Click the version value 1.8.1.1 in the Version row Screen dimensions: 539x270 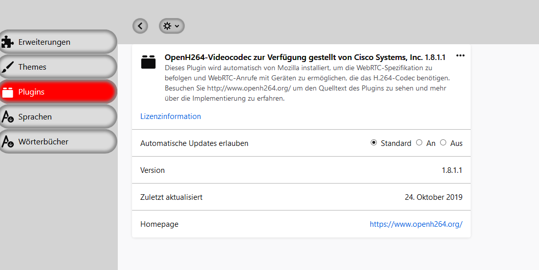tap(452, 170)
